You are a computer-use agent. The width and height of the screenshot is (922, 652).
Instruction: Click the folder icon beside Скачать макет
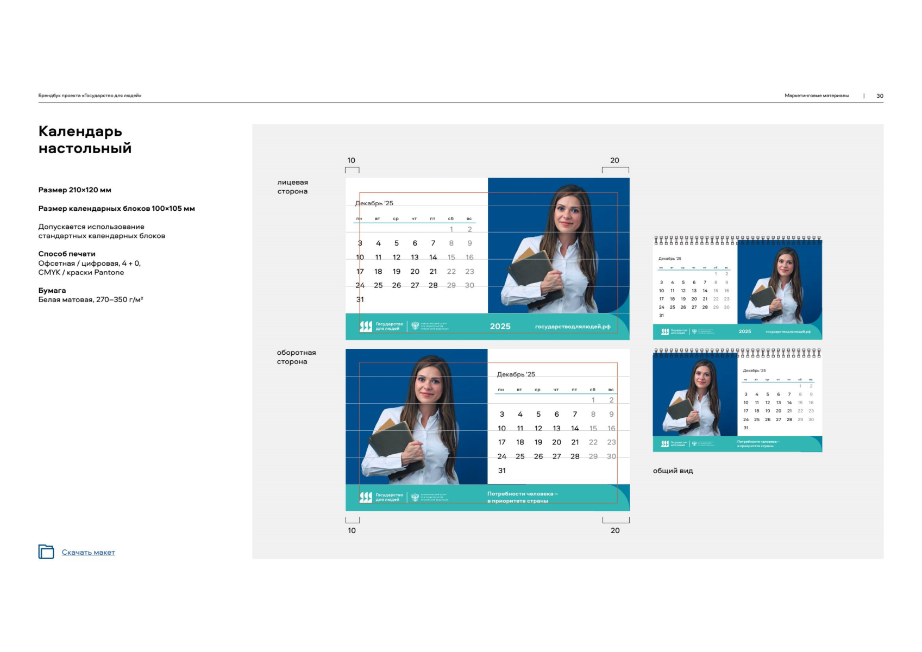click(x=46, y=551)
